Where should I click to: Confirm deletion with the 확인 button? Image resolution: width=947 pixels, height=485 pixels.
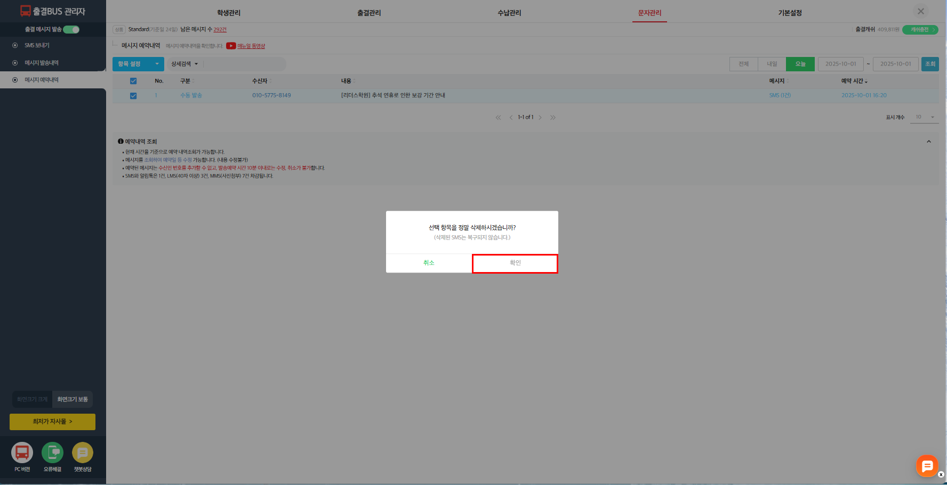[515, 263]
